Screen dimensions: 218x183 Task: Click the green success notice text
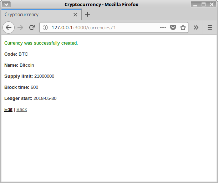click(x=41, y=43)
